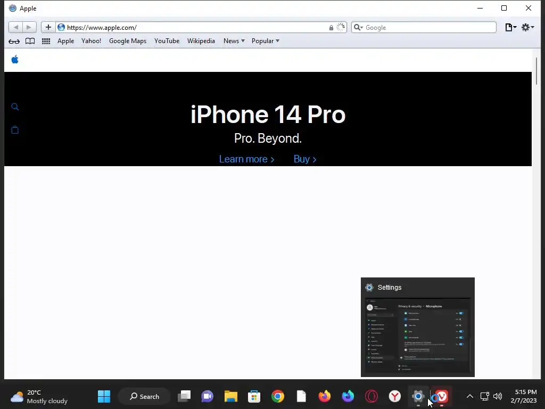Open search engine dropdown magnifier

point(358,27)
